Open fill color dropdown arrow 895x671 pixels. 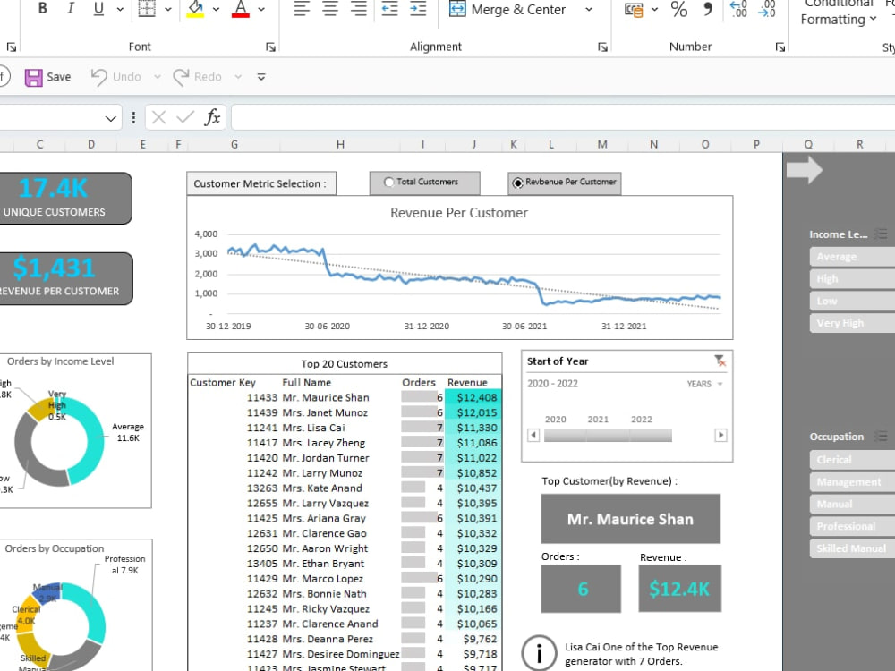216,9
